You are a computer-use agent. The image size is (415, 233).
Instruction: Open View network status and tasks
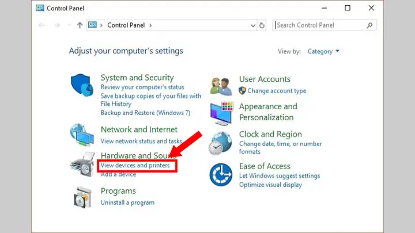(141, 141)
